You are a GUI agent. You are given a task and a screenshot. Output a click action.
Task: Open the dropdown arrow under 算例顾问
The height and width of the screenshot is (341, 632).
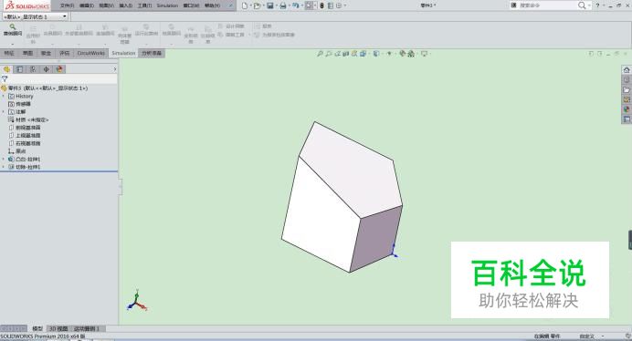click(13, 44)
